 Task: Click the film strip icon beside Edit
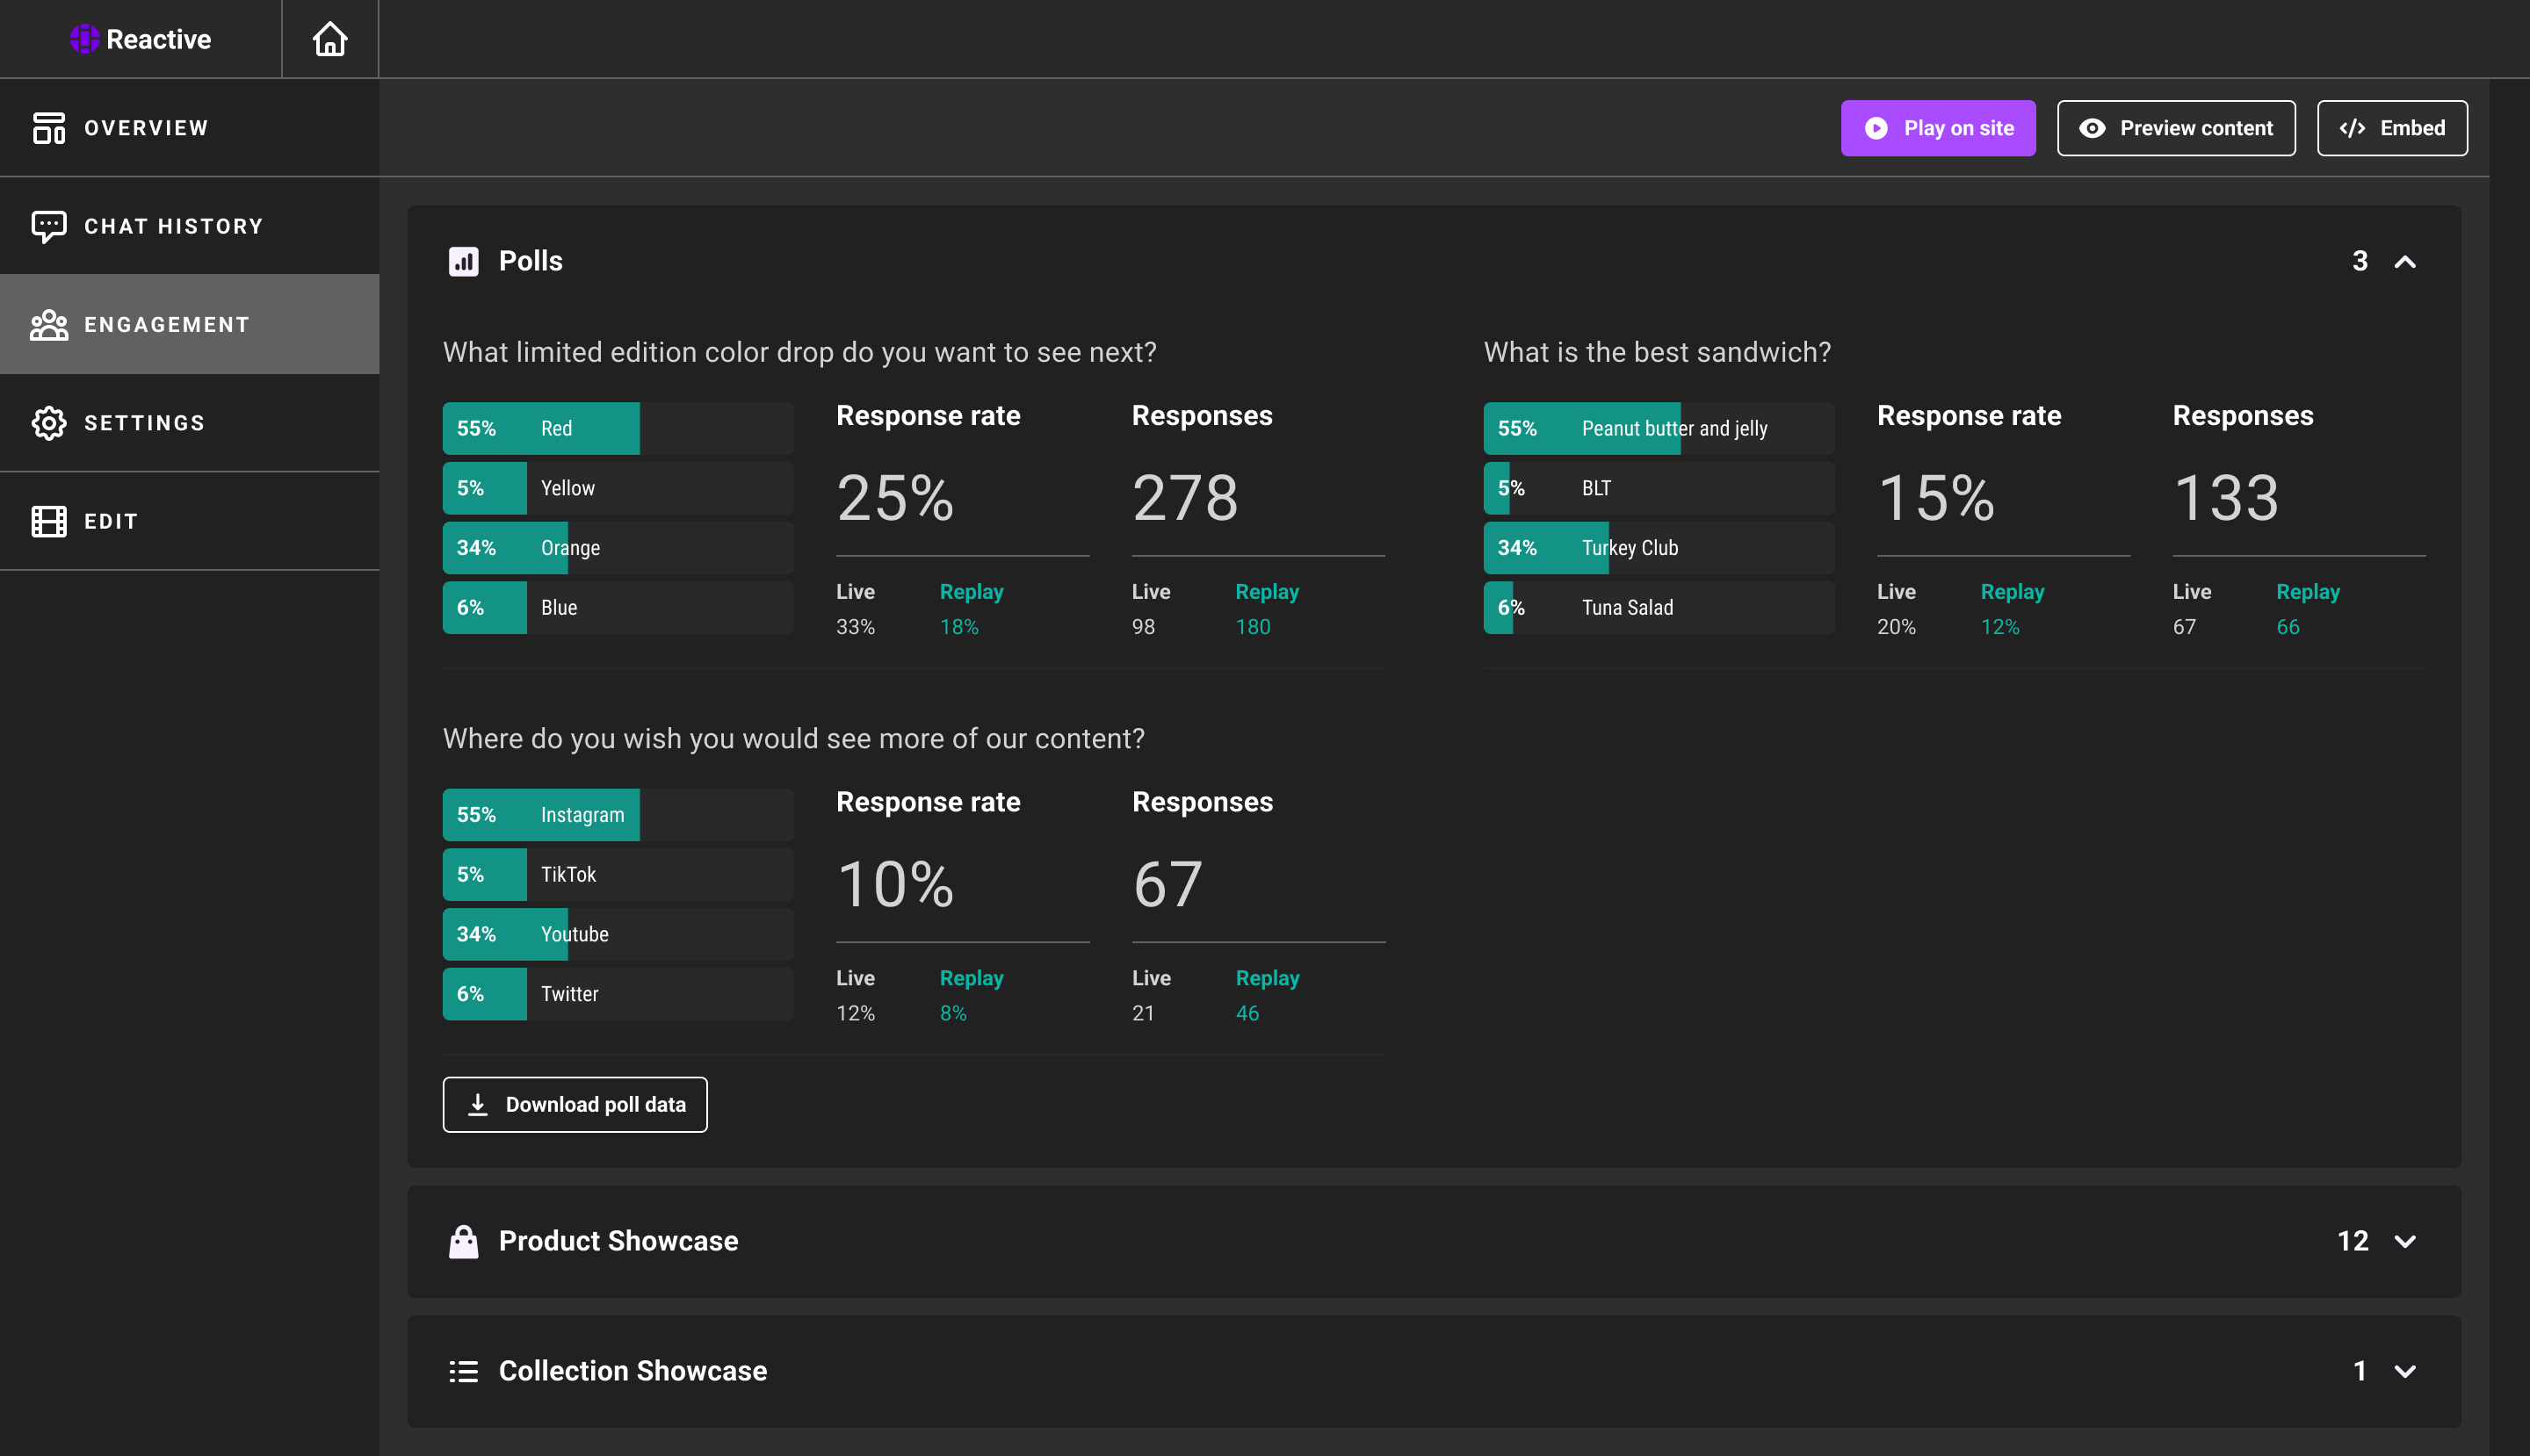click(x=48, y=521)
